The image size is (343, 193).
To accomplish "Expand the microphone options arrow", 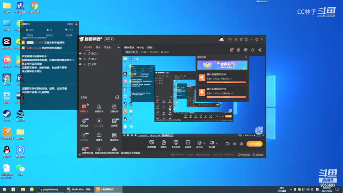I will point(205,143).
